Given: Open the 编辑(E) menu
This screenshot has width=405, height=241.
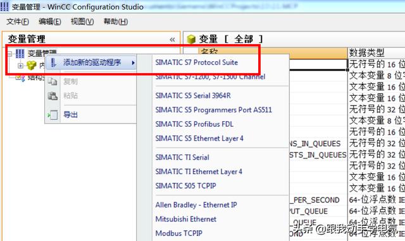Looking at the screenshot, I should pos(50,21).
